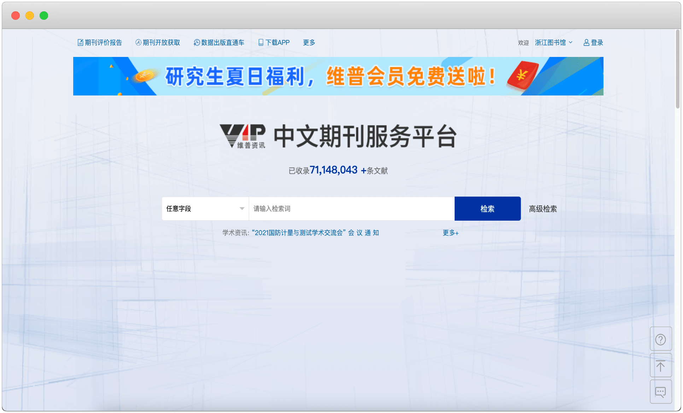Minimize the window with yellow button
This screenshot has height=413, width=683.
tap(30, 16)
